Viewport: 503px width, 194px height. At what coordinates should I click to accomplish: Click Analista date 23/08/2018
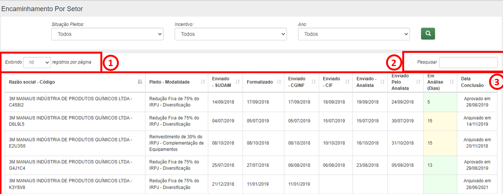(x=368, y=165)
